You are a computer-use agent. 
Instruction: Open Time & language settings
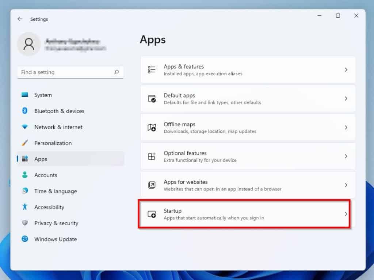[70, 191]
